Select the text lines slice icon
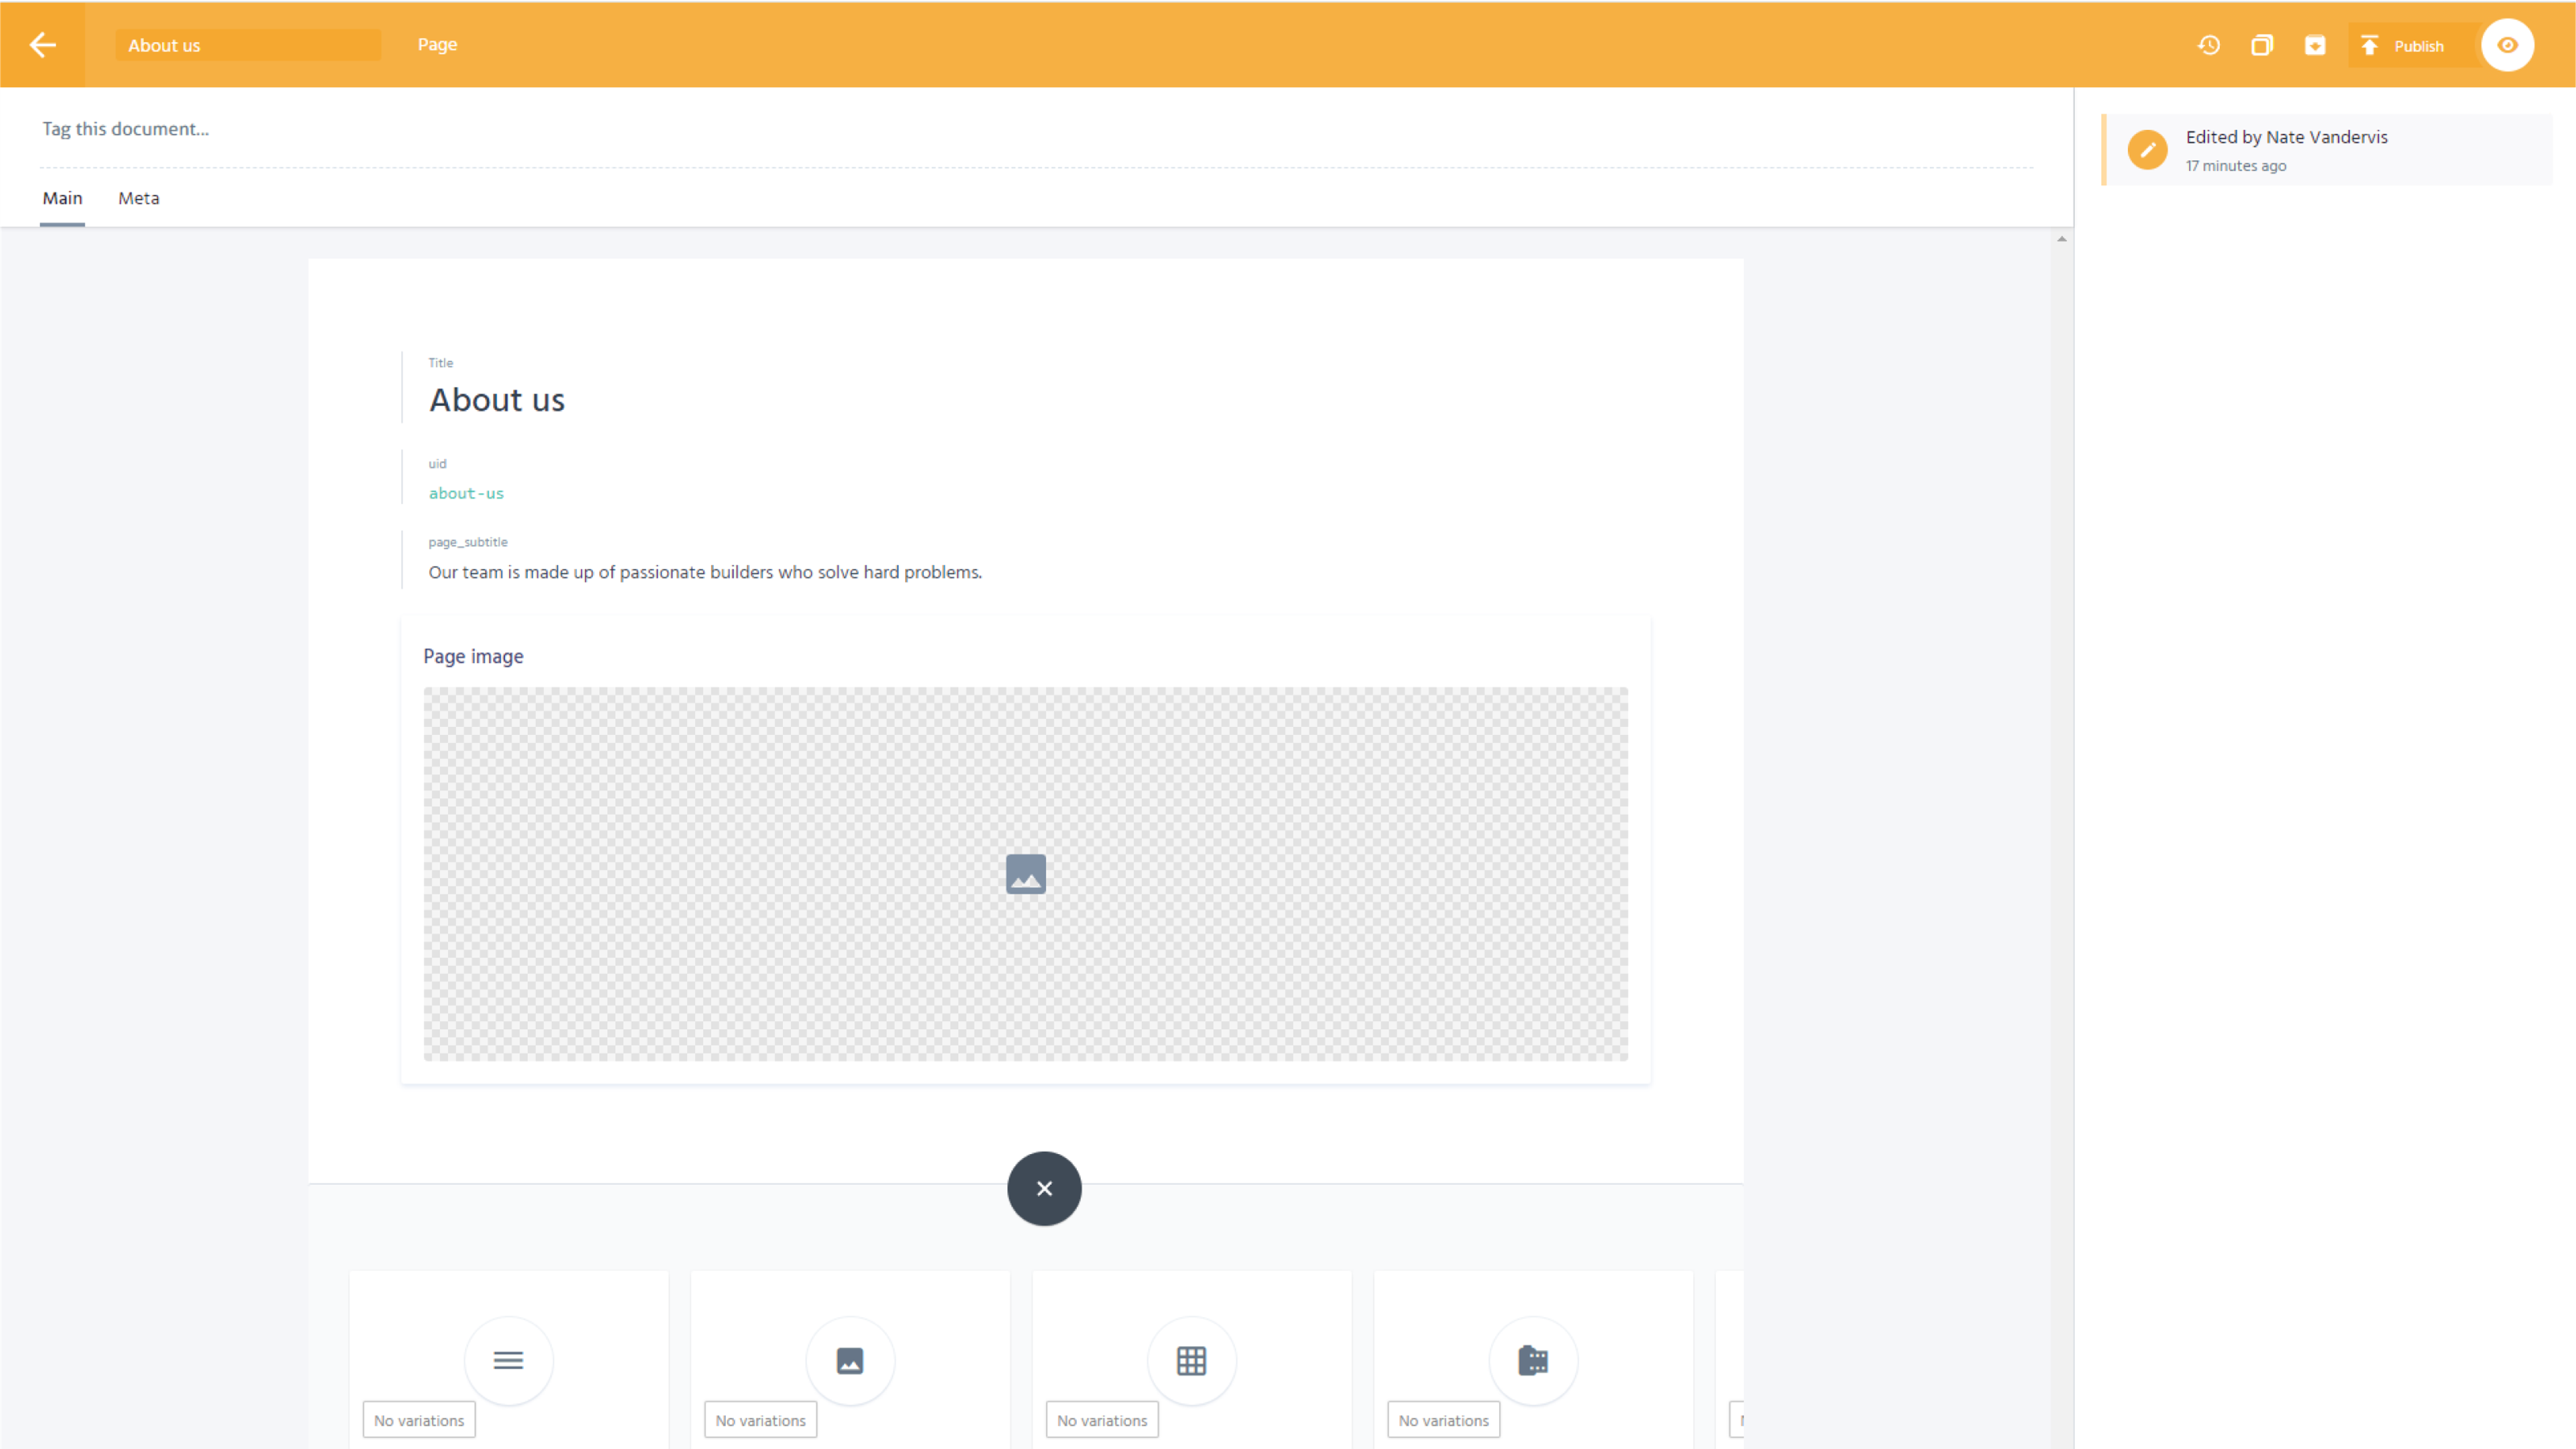 [x=508, y=1360]
